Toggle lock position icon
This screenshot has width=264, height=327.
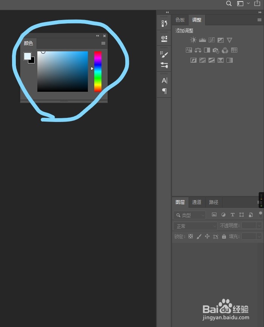pyautogui.click(x=207, y=236)
